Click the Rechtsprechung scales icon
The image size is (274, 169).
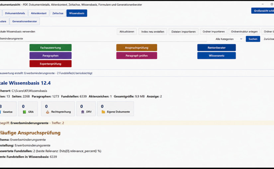pos(47,112)
